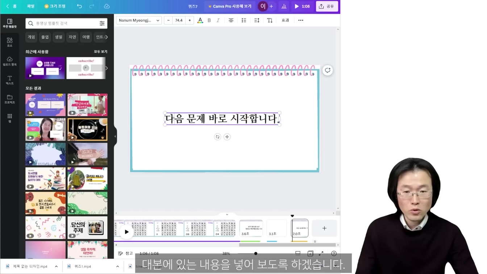
Task: Open the purple recently used template
Action: [x=45, y=68]
